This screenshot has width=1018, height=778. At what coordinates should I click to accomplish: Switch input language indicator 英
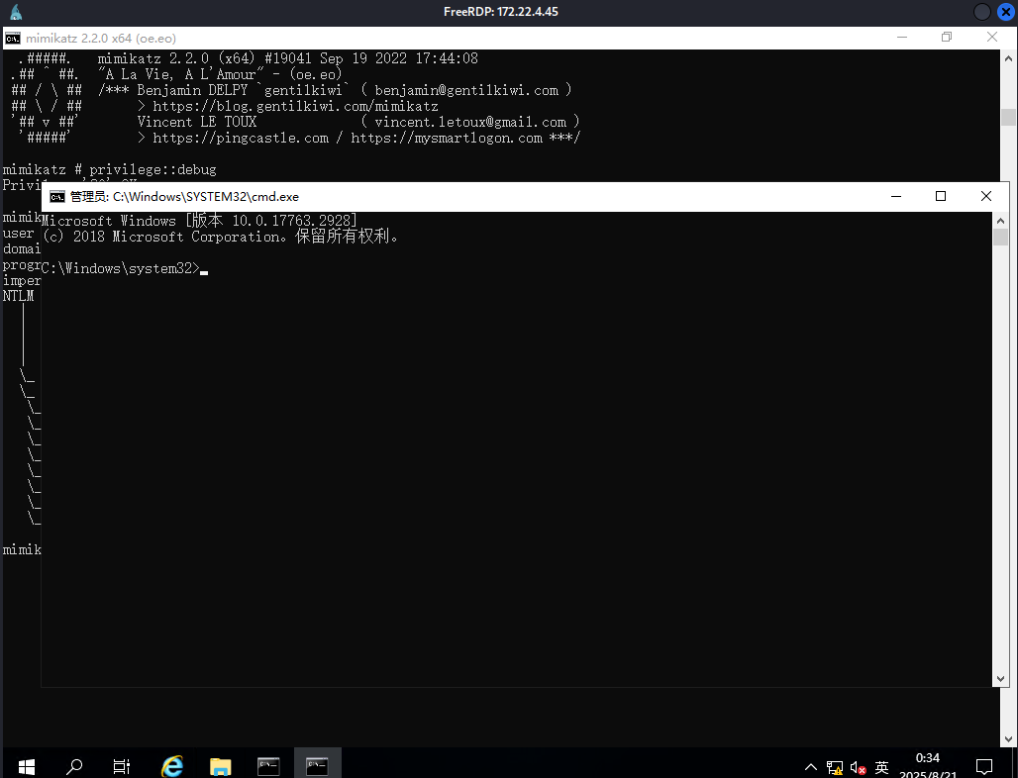tap(881, 768)
